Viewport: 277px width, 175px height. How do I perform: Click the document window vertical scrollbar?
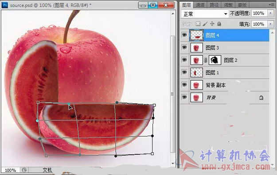click(x=173, y=88)
